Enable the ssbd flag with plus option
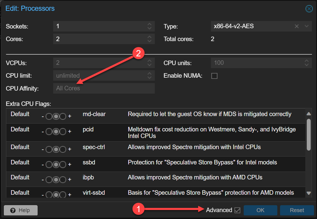This screenshot has width=317, height=219. 63,165
